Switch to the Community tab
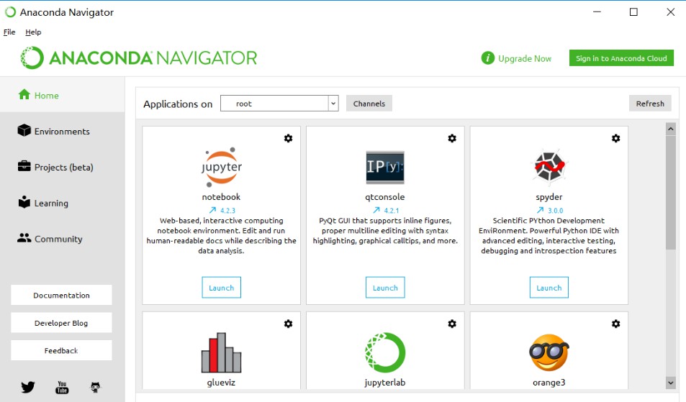 (x=63, y=239)
